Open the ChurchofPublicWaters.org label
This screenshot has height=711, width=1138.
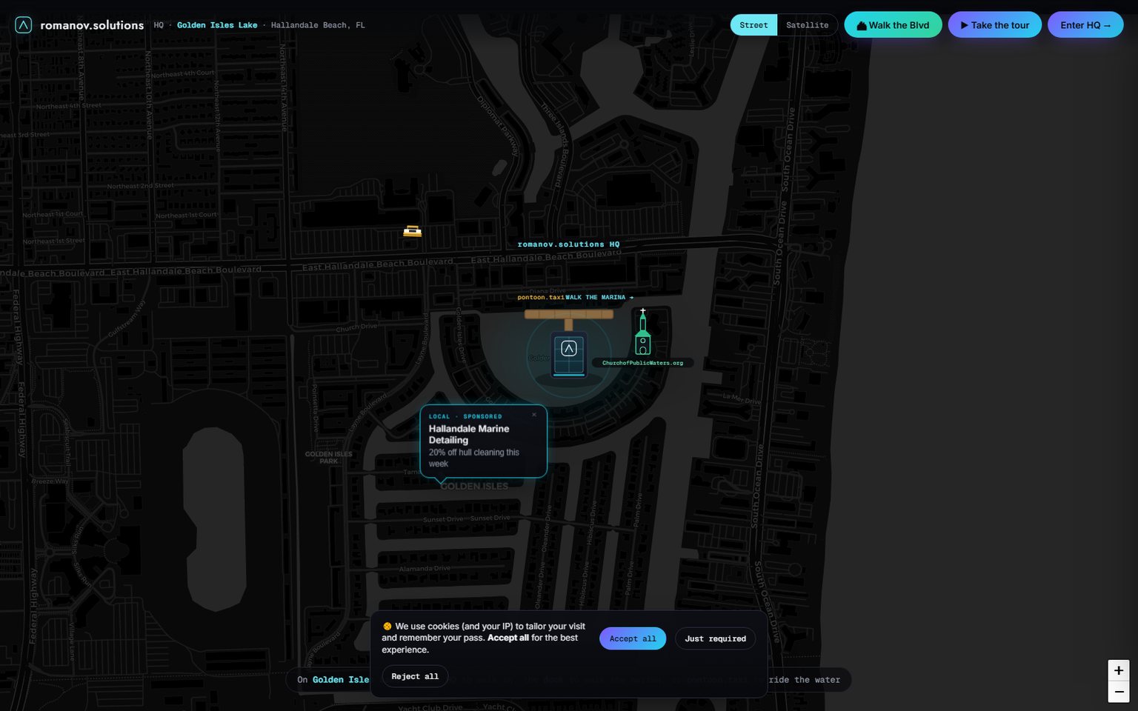click(x=642, y=363)
